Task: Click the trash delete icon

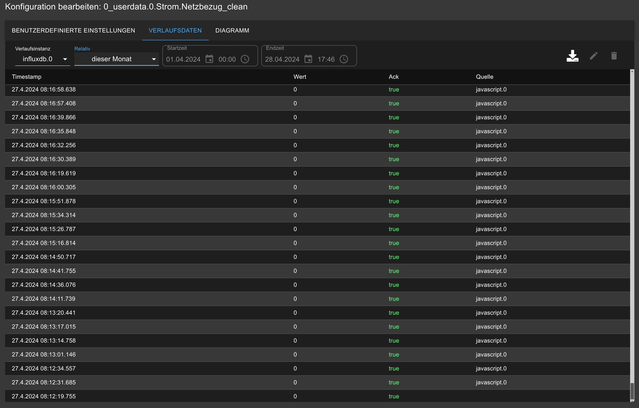Action: pyautogui.click(x=614, y=56)
